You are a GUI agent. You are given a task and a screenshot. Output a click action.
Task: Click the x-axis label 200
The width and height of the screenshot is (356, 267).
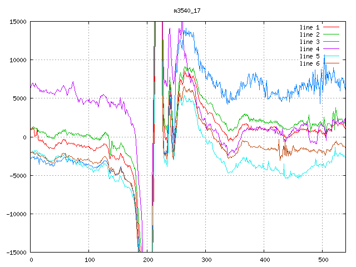(148, 260)
